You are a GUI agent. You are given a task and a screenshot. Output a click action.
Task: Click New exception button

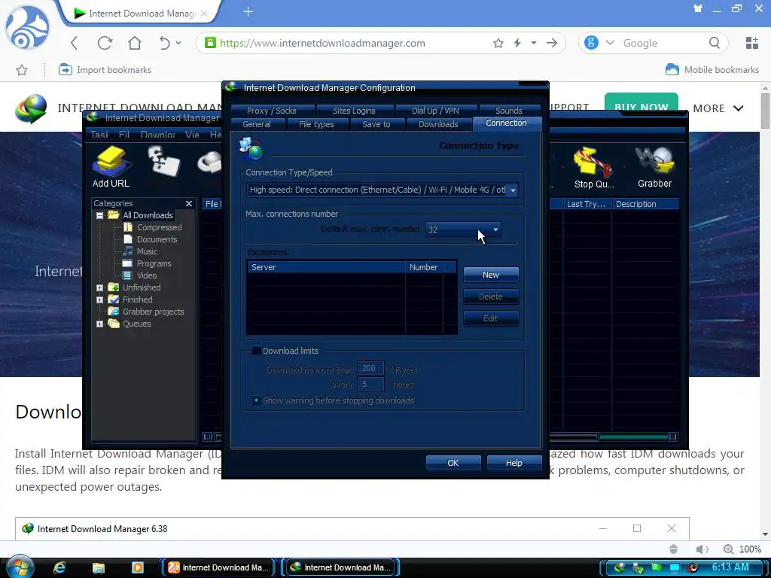coord(491,275)
